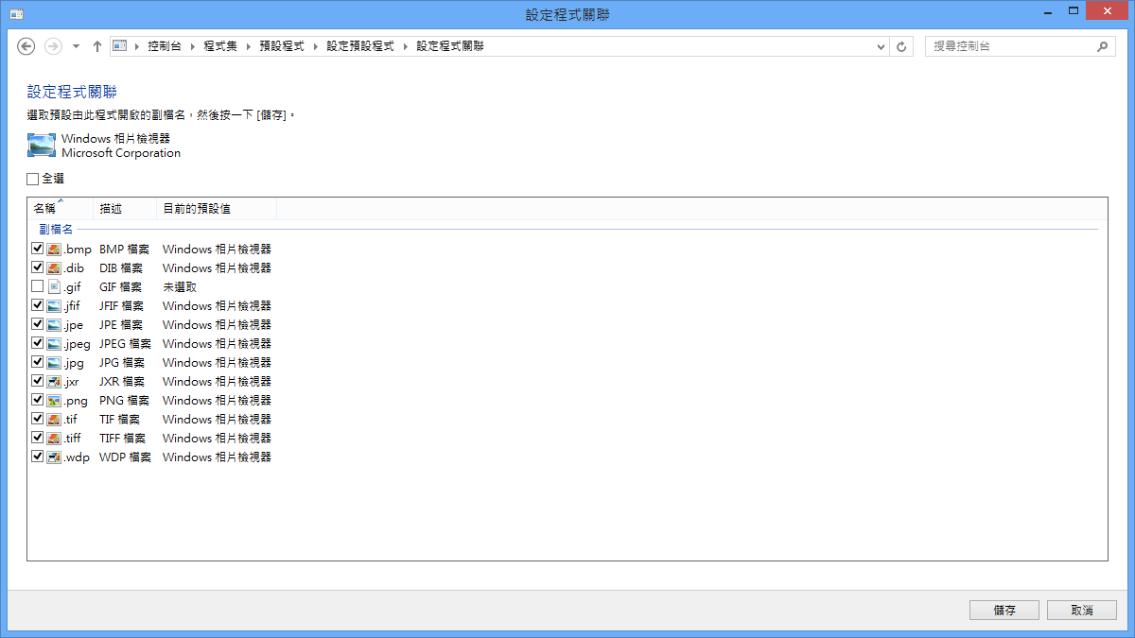This screenshot has width=1135, height=638.
Task: Uncheck the .tif checkbox
Action: tap(37, 419)
